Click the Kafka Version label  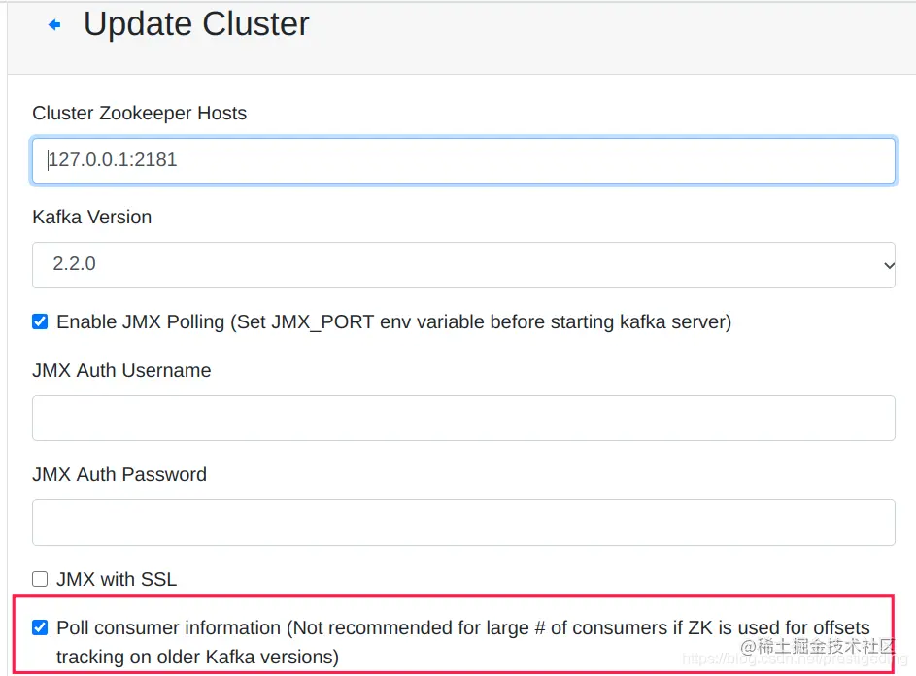tap(91, 217)
